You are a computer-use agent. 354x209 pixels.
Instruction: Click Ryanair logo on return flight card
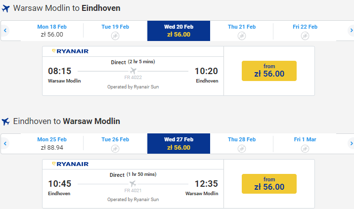click(x=70, y=164)
